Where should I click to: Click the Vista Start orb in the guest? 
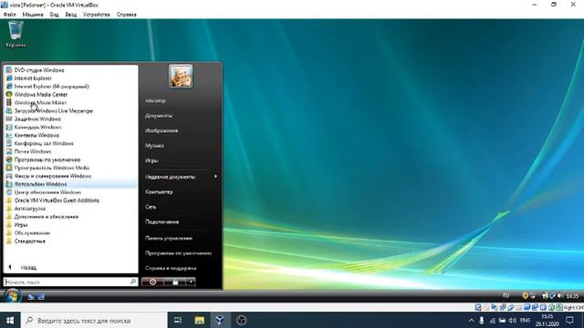12,296
